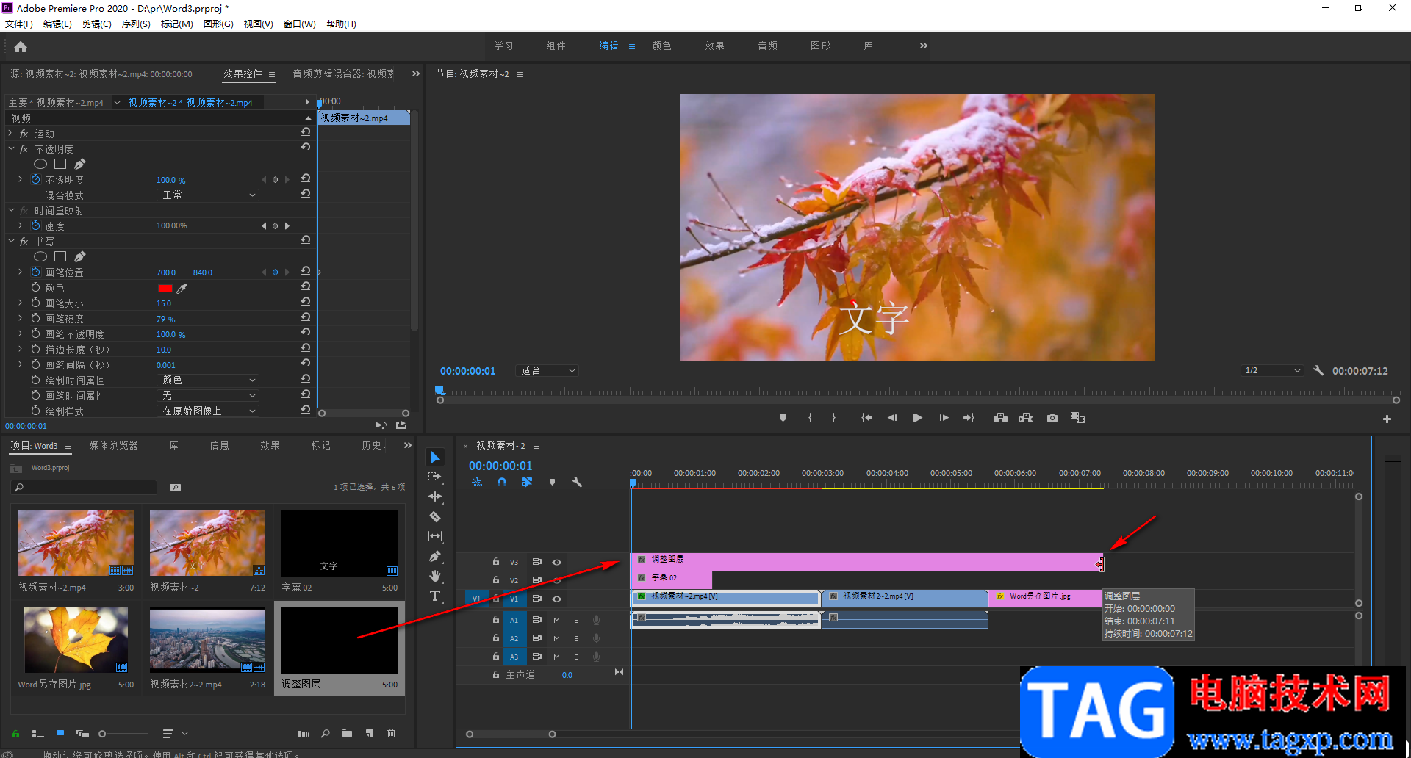Viewport: 1411px width, 758px height.
Task: Solo the A2 audio track
Action: point(576,638)
